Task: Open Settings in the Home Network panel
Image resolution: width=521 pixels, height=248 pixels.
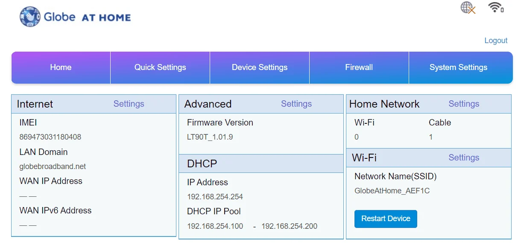Action: pyautogui.click(x=464, y=104)
